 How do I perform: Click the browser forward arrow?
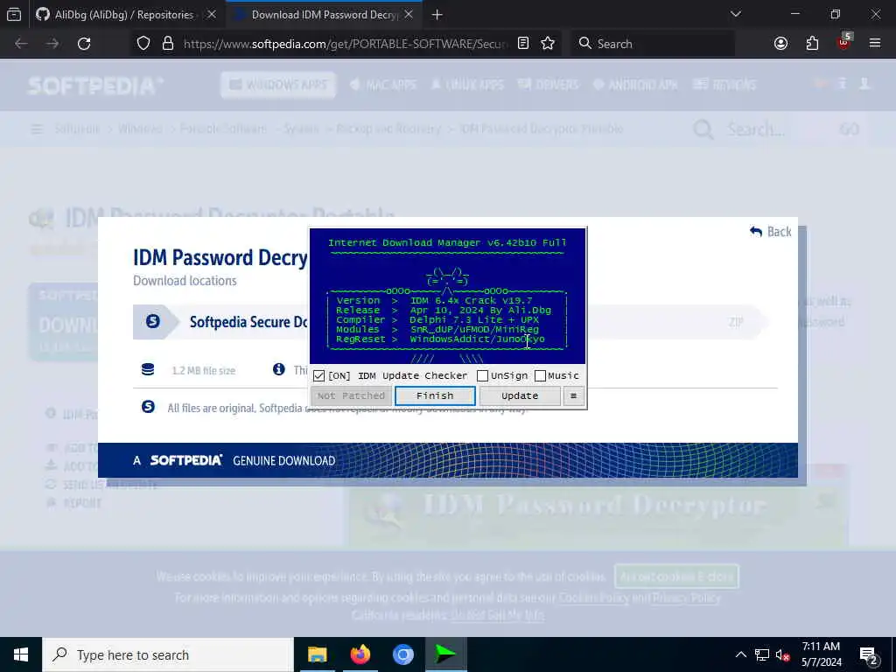52,44
